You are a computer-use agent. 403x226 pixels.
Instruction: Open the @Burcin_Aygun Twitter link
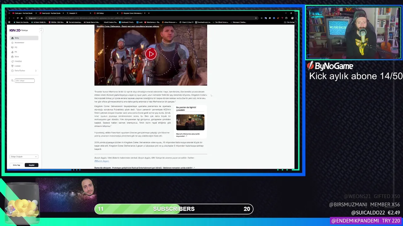(x=101, y=161)
